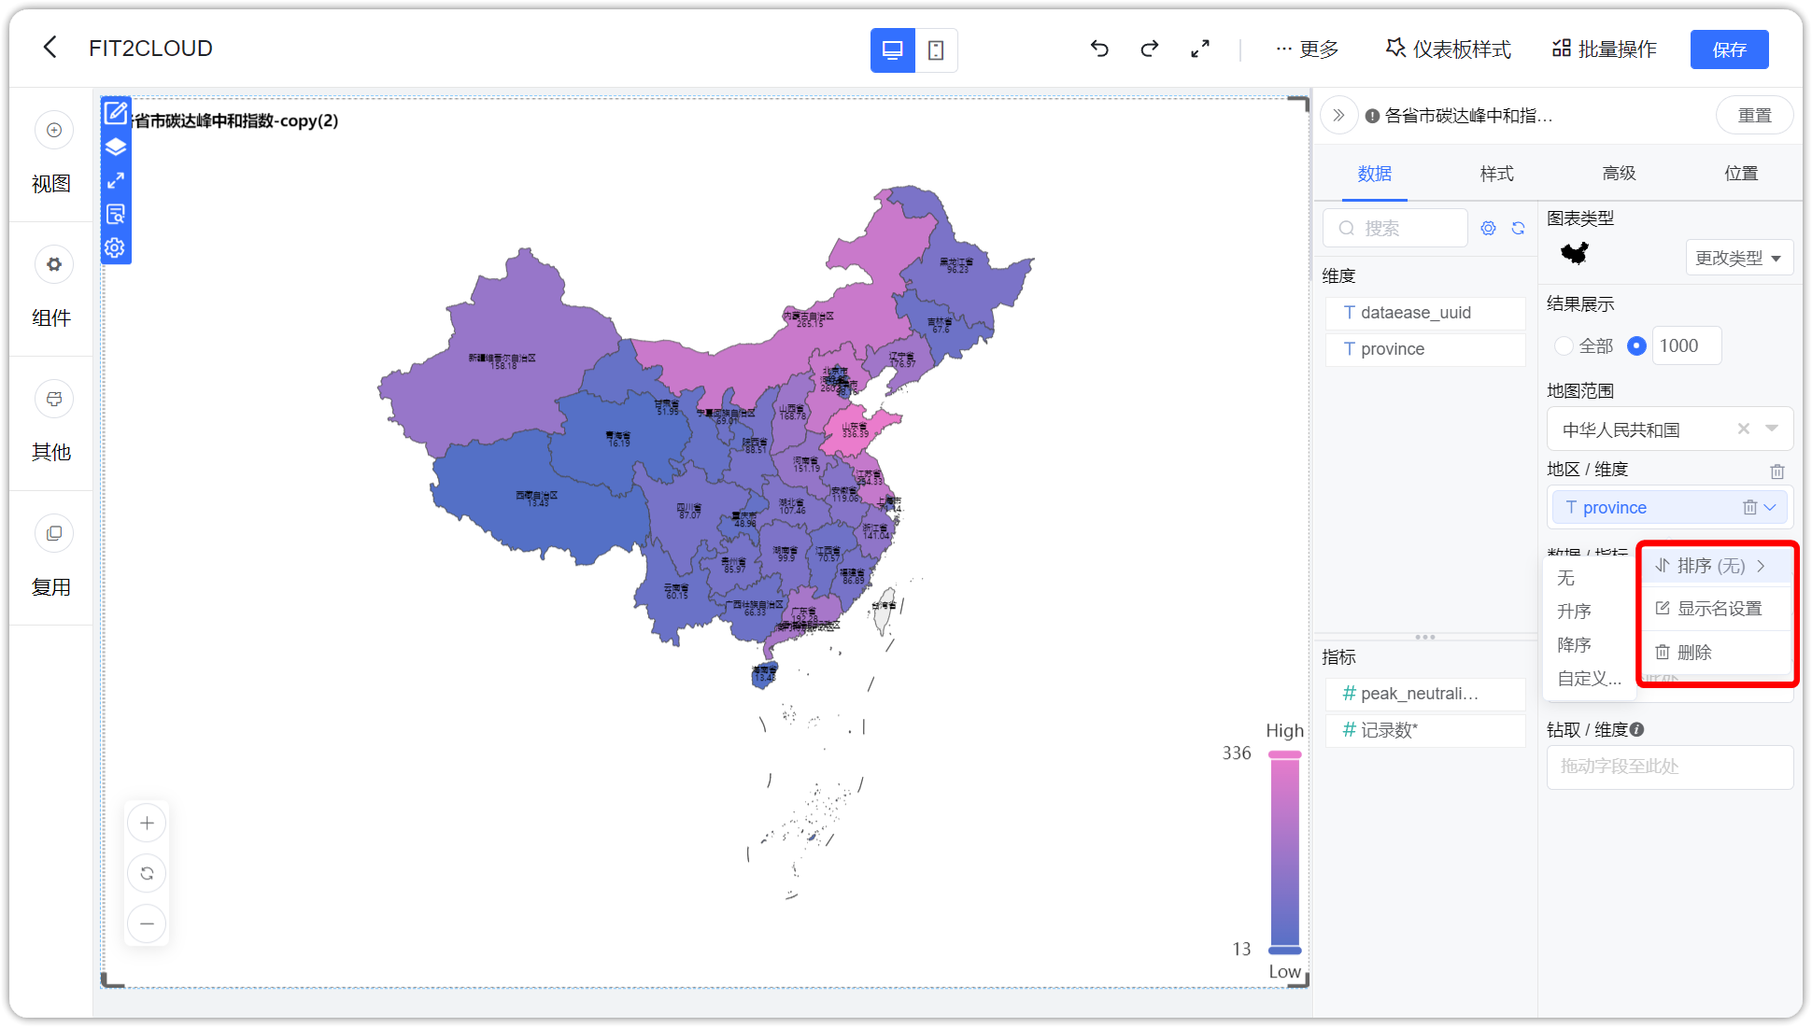Open 批量操作 batch operations
The width and height of the screenshot is (1812, 1027).
(x=1605, y=49)
